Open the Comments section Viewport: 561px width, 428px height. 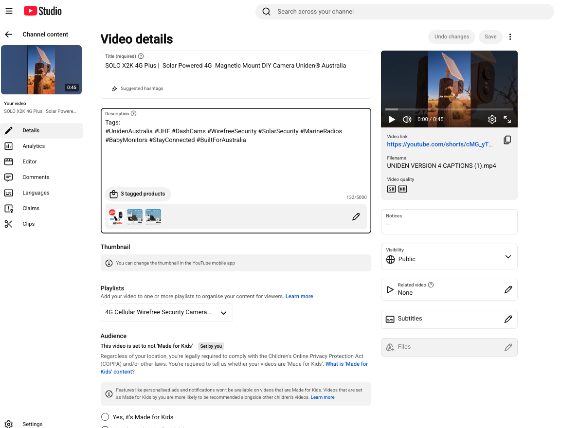coord(42,177)
